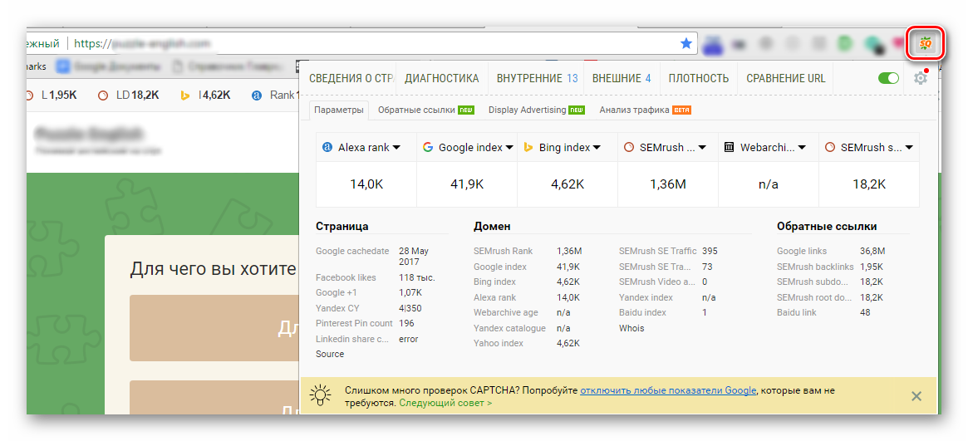The width and height of the screenshot is (968, 441).
Task: Click the Baidu link value 48
Action: [865, 313]
